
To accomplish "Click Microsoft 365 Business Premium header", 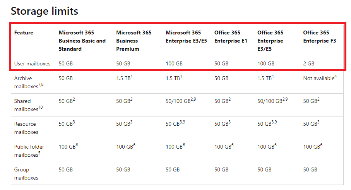I will click(x=134, y=41).
